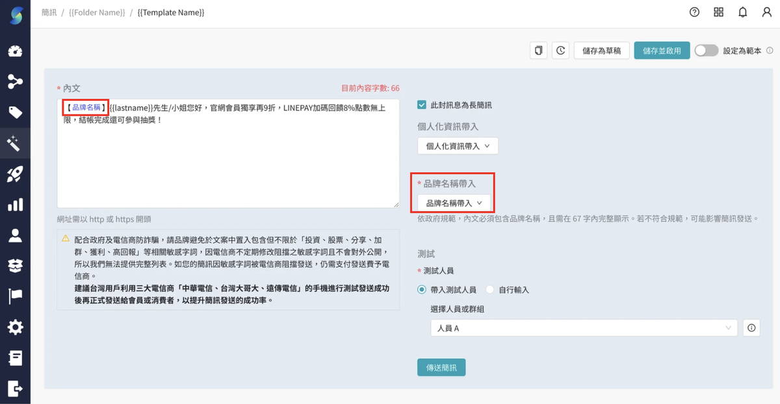Select the 自行輸入 radio option
This screenshot has height=404, width=780.
490,290
